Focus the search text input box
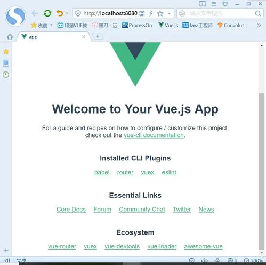Screen dimensions: 266x265 220,13
